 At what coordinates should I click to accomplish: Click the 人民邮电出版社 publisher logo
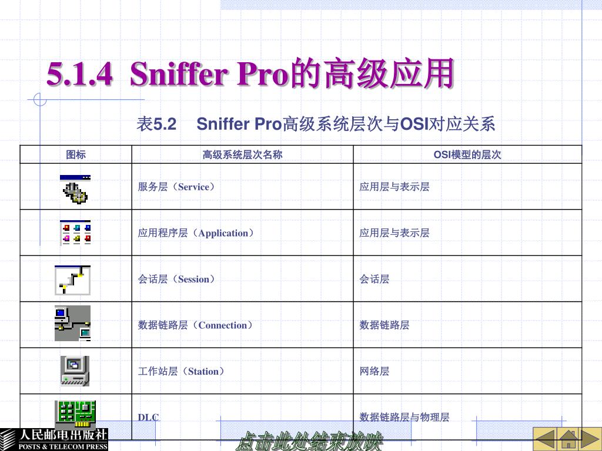(x=53, y=439)
